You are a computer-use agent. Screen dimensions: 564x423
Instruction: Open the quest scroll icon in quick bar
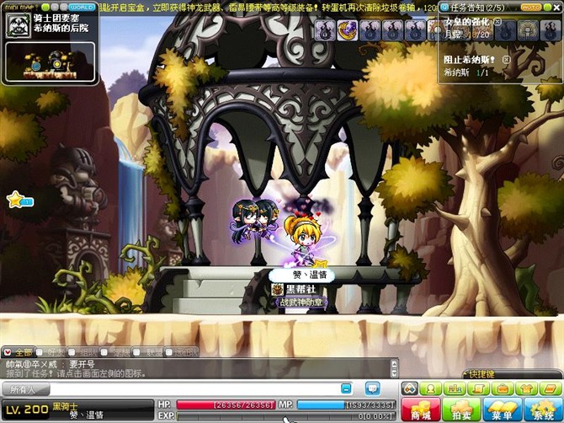click(478, 388)
